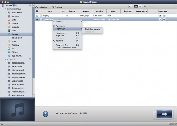The width and height of the screenshot is (177, 126).
Task: Click Удалить toolbar button
Action: point(57,7)
